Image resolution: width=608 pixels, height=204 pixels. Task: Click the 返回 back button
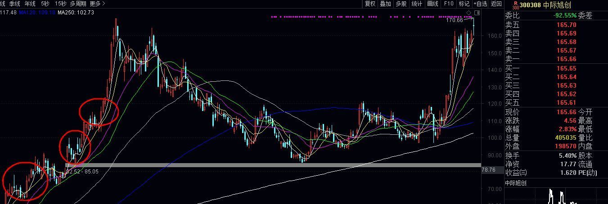pos(496,4)
